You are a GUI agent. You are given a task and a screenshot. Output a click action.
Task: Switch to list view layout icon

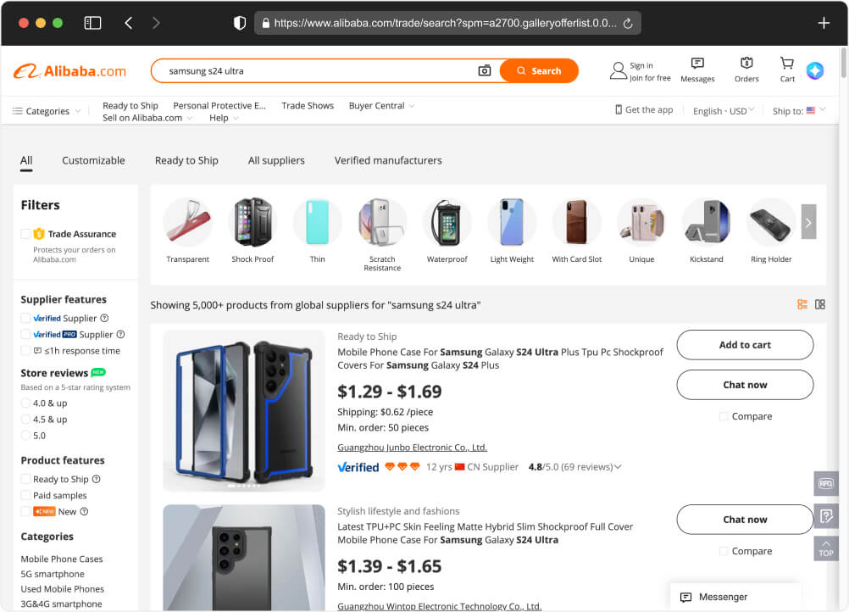pos(802,303)
